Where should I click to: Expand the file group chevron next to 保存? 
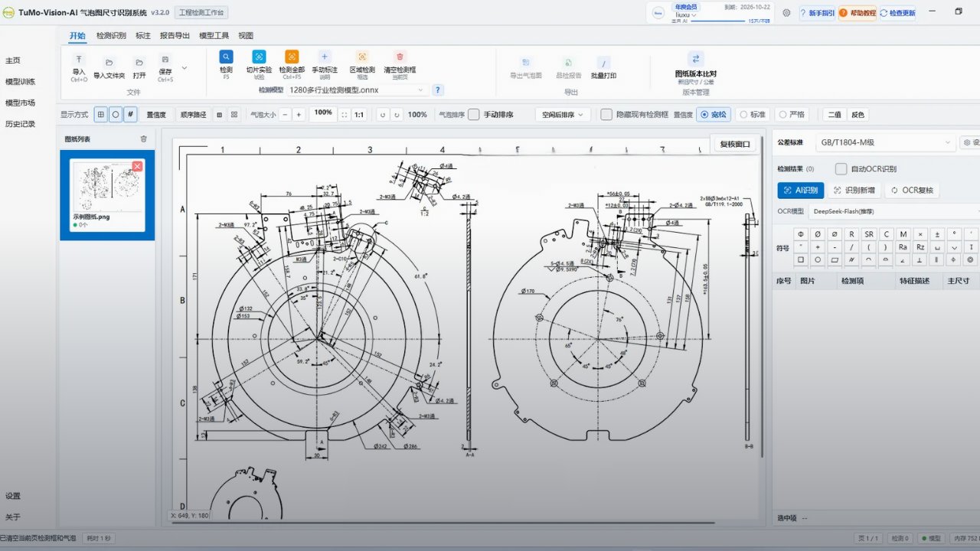[184, 68]
